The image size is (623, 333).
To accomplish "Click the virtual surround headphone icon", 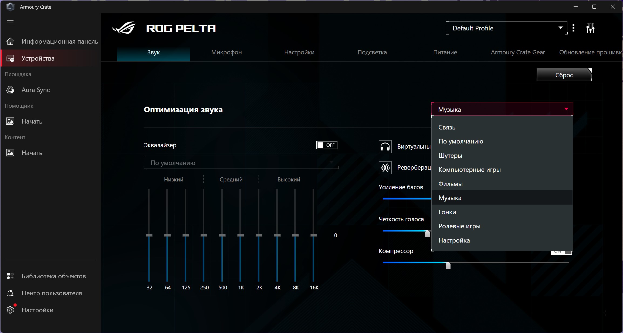I will (385, 147).
